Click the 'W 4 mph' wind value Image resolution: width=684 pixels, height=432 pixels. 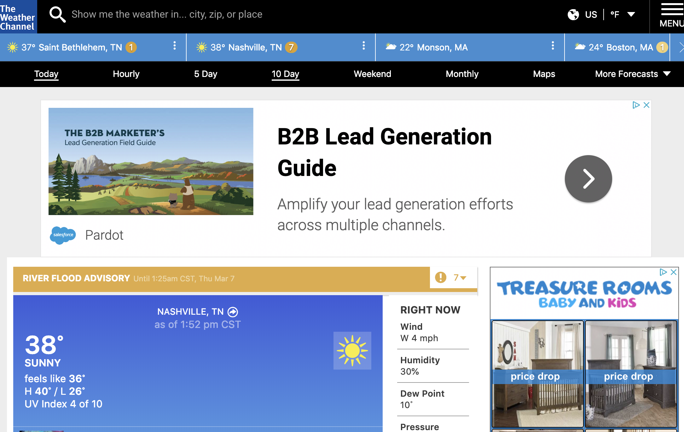[x=419, y=338]
